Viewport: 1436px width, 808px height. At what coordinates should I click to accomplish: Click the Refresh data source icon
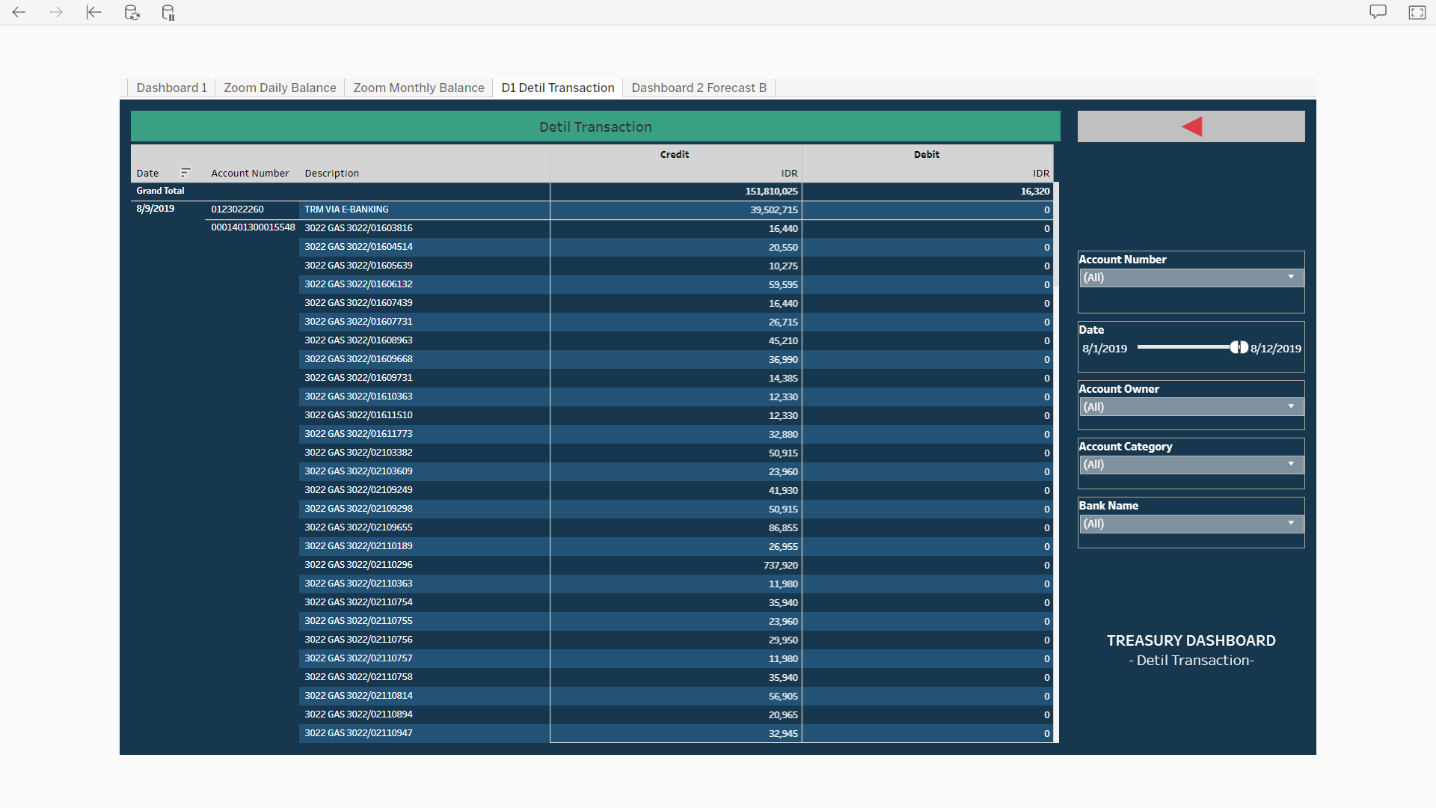[x=132, y=12]
